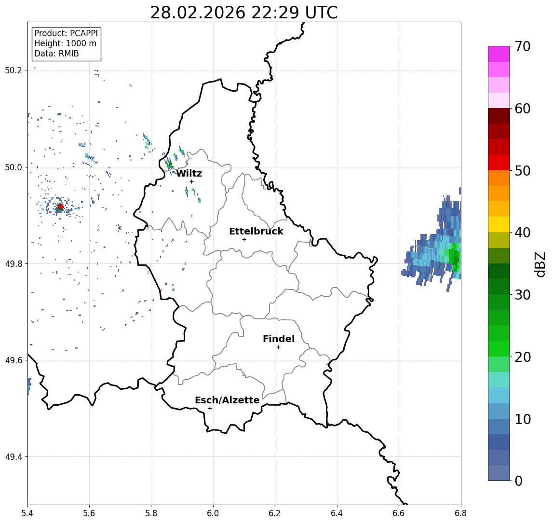Screen dimensions: 552x523
Task: Click the cyan colorbar swatch between 10 and 20
Action: pyautogui.click(x=499, y=395)
